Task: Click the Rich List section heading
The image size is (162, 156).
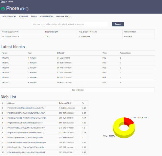Action: pyautogui.click(x=8, y=97)
